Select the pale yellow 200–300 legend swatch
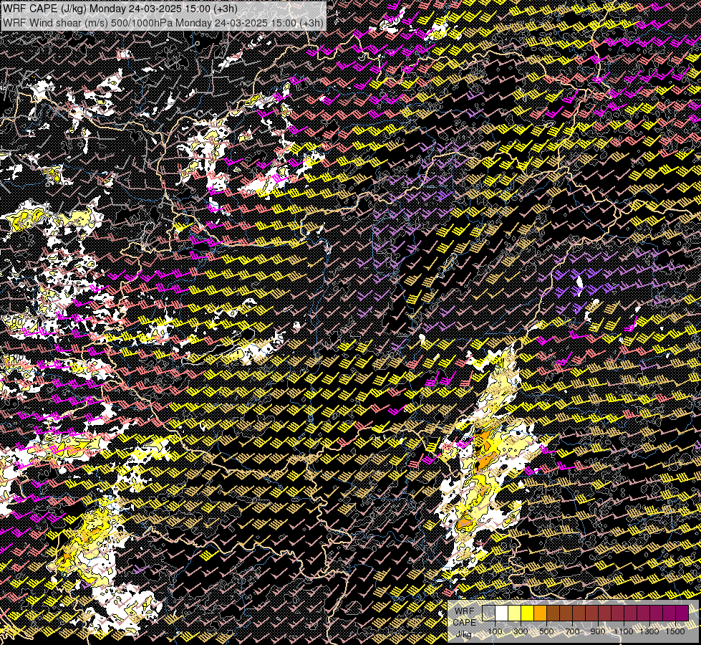This screenshot has height=645, width=701. [x=515, y=613]
